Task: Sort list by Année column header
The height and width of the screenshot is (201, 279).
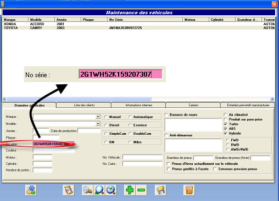Action: [68, 20]
